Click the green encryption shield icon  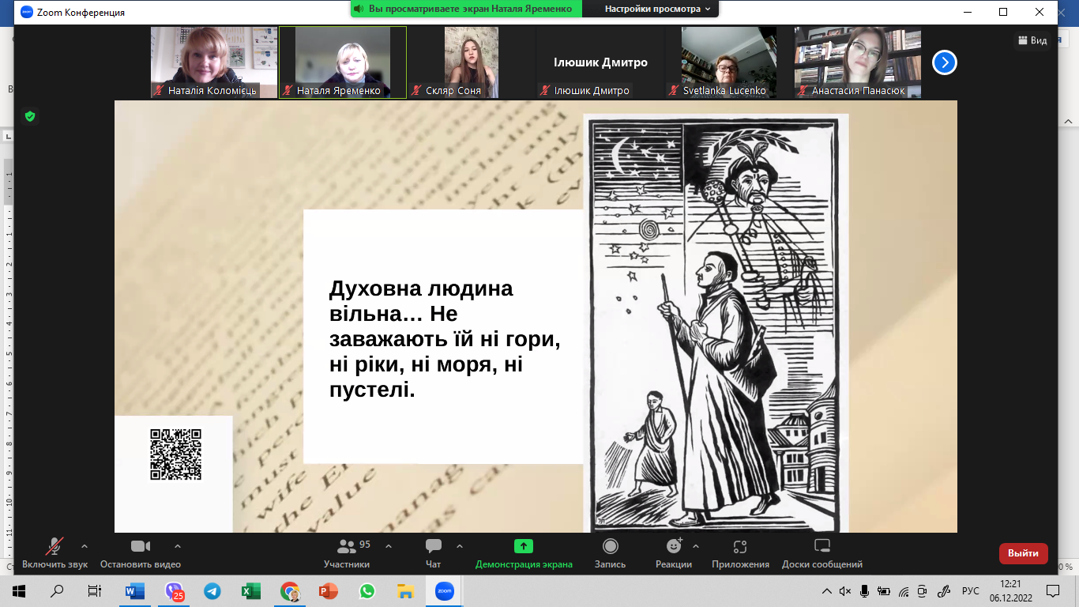click(30, 116)
